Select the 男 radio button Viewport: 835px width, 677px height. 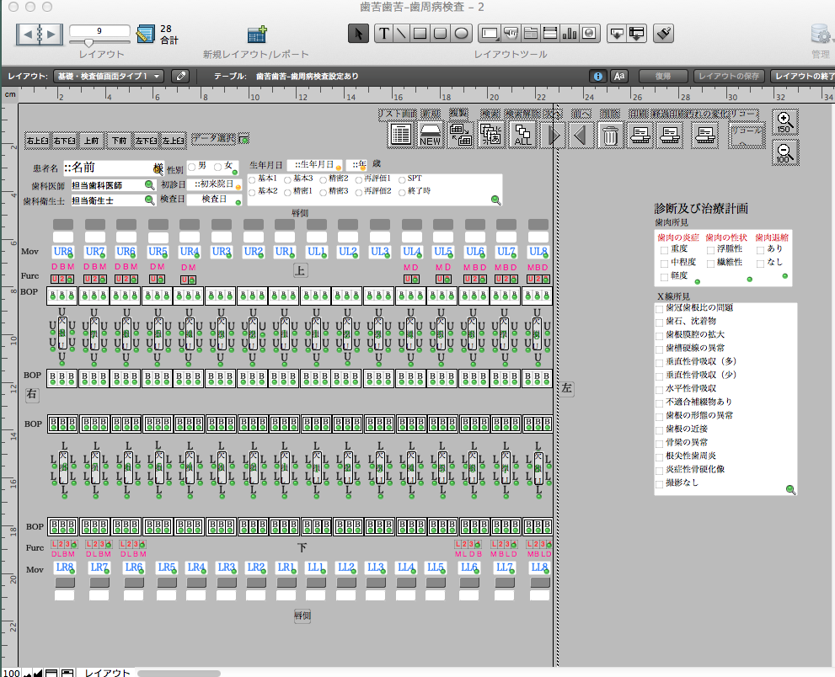pyautogui.click(x=192, y=167)
